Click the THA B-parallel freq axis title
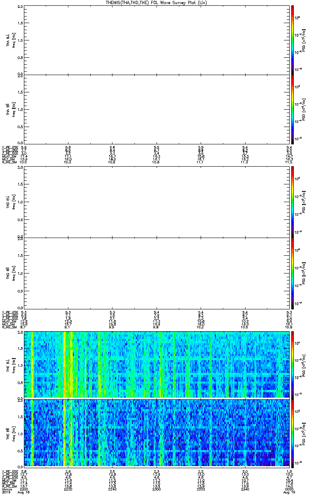Image resolution: width=309 pixels, height=495 pixels. (14, 109)
